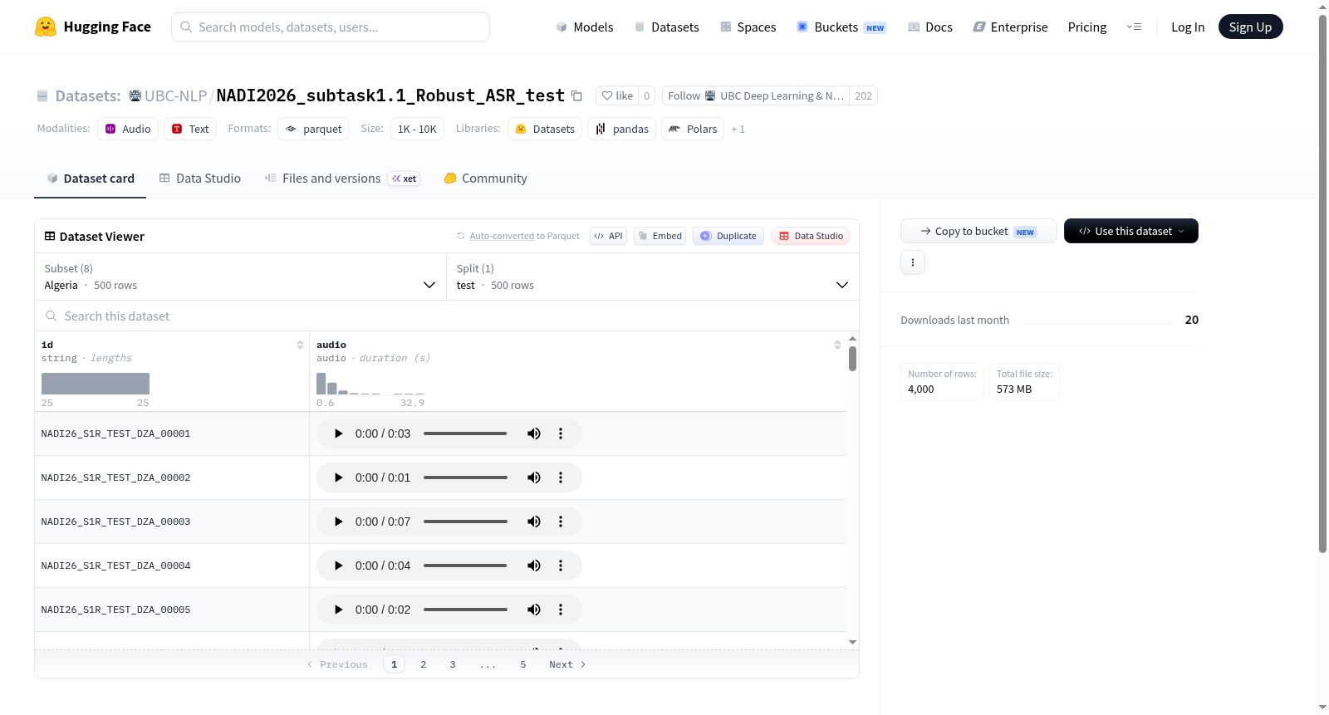
Task: Select the Polars library tag
Action: (x=693, y=129)
